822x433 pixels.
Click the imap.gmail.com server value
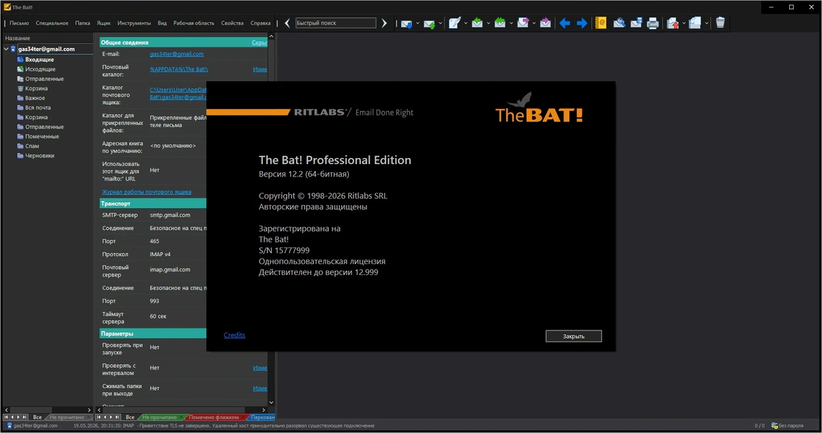pyautogui.click(x=170, y=270)
